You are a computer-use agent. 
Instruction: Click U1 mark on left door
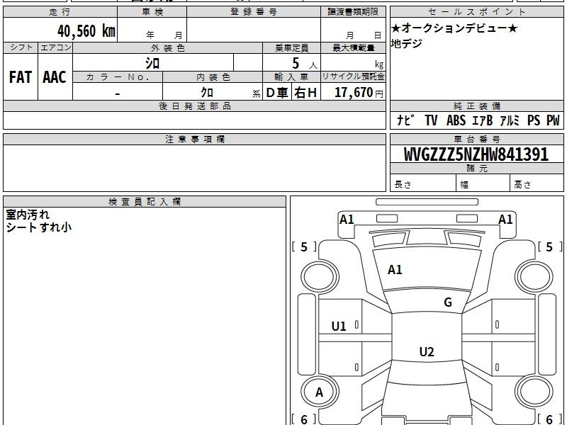339,327
